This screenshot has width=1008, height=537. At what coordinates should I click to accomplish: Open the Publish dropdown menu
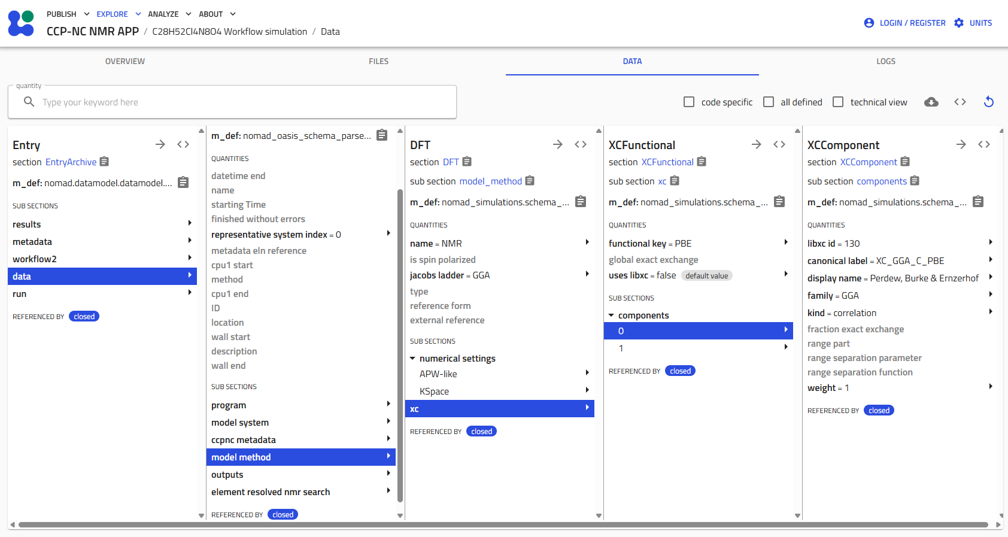coord(68,14)
